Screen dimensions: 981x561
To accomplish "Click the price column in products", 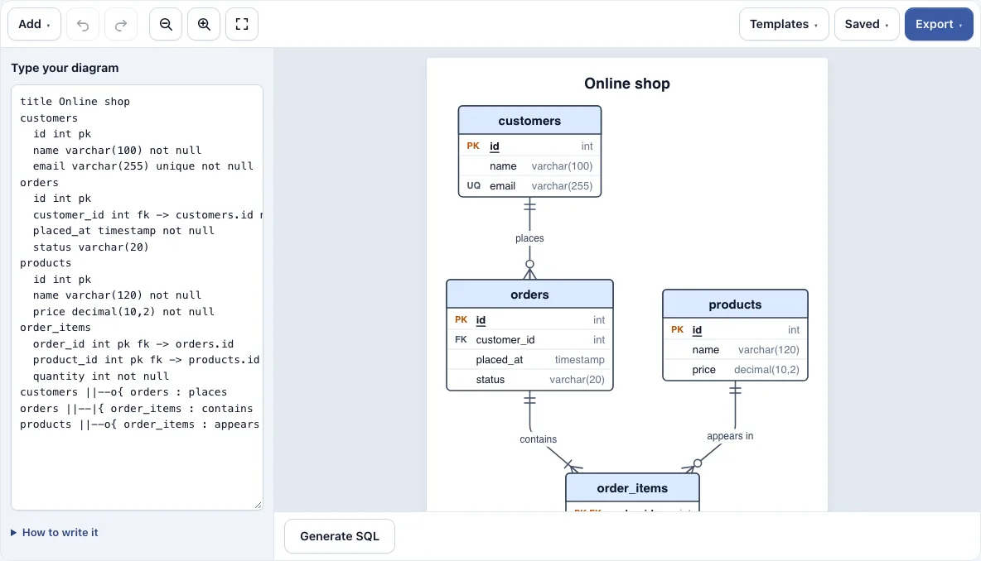I will click(735, 370).
